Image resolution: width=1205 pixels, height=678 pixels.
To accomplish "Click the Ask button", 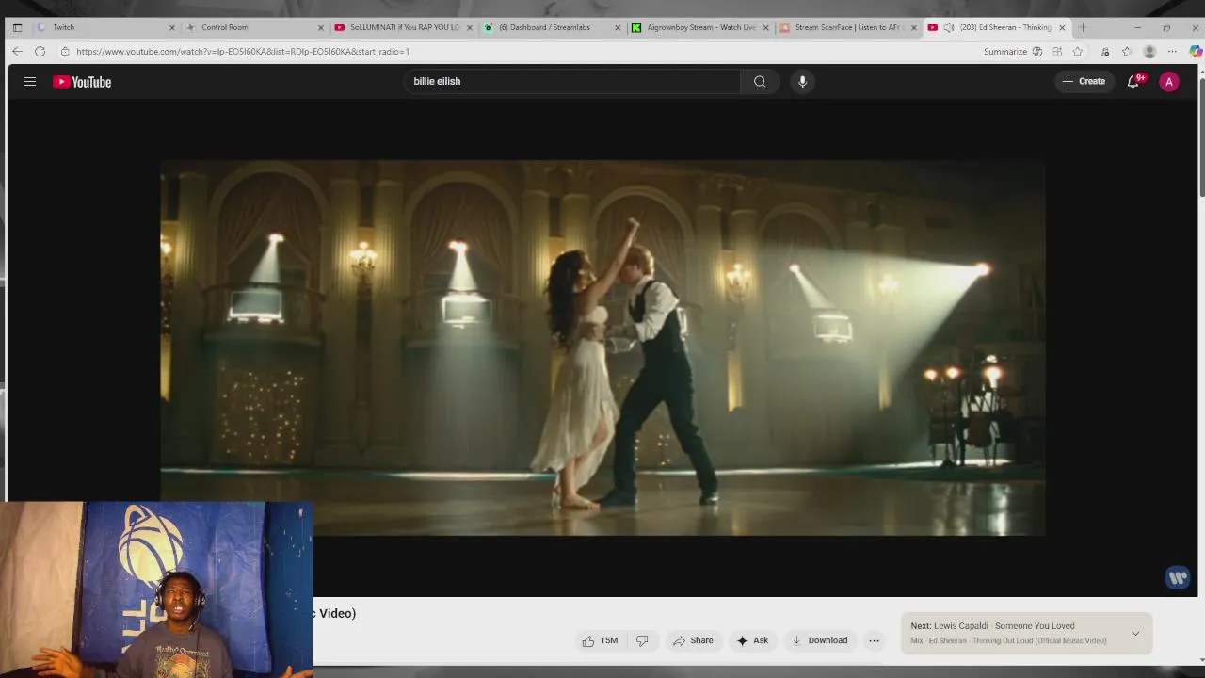I will tap(752, 640).
